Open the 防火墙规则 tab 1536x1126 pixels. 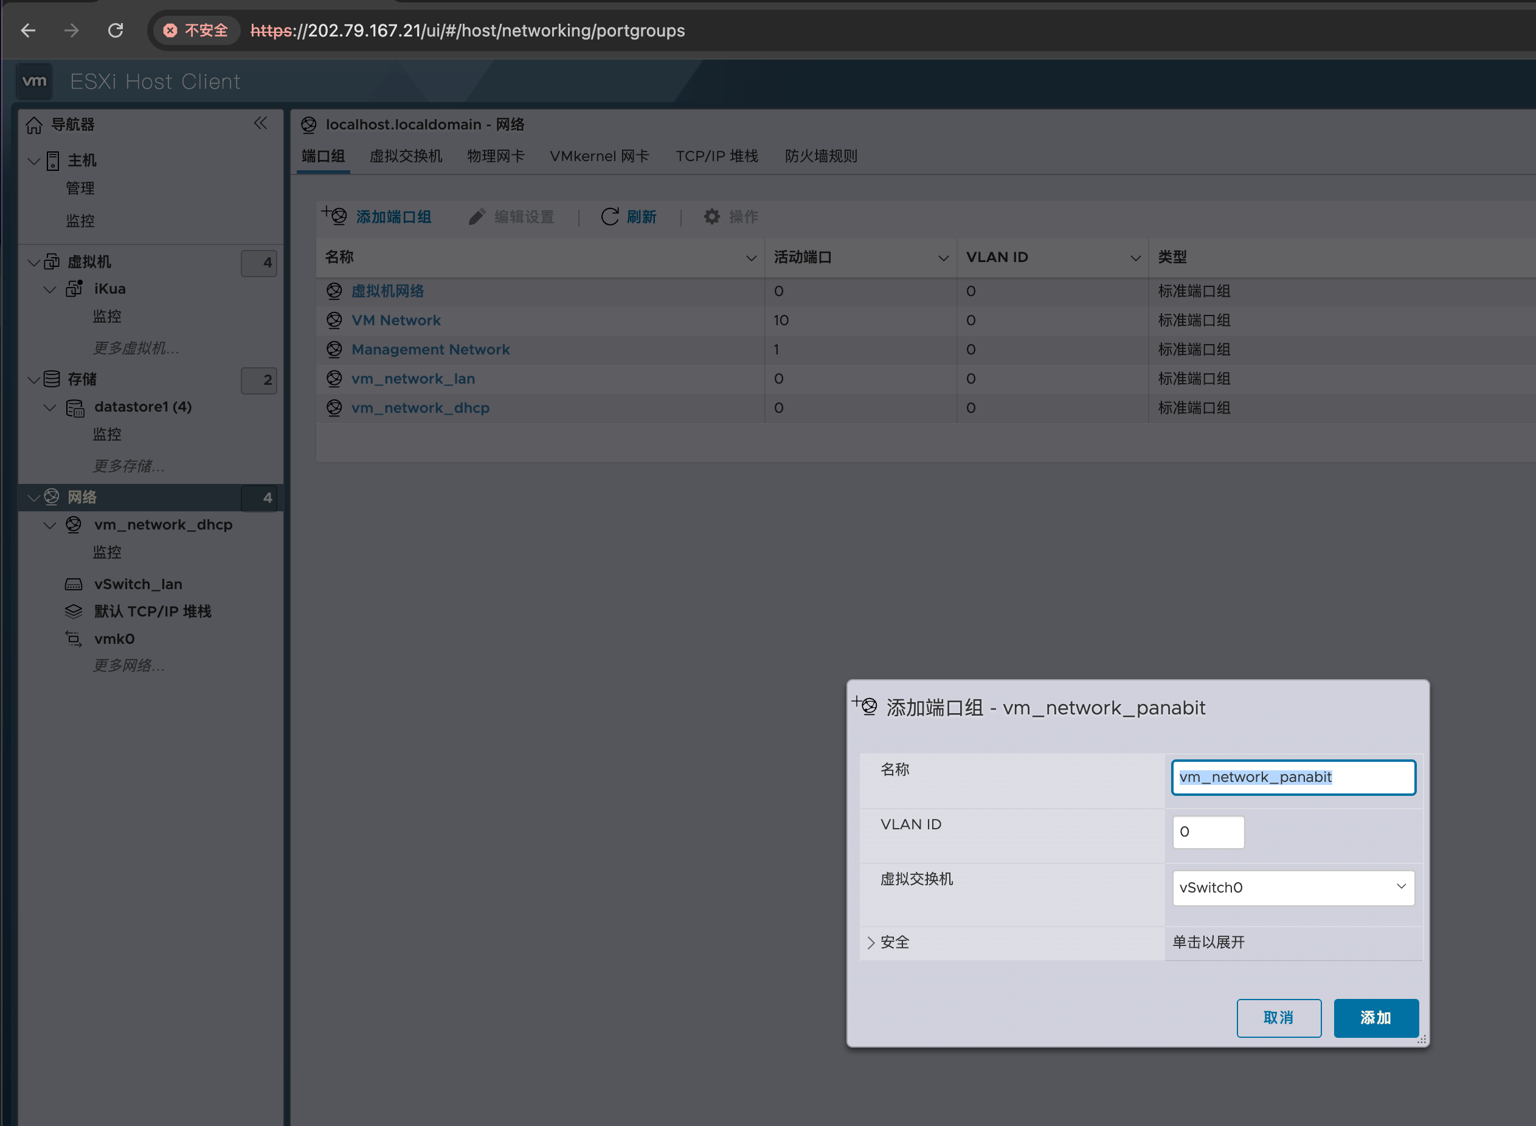click(x=821, y=156)
